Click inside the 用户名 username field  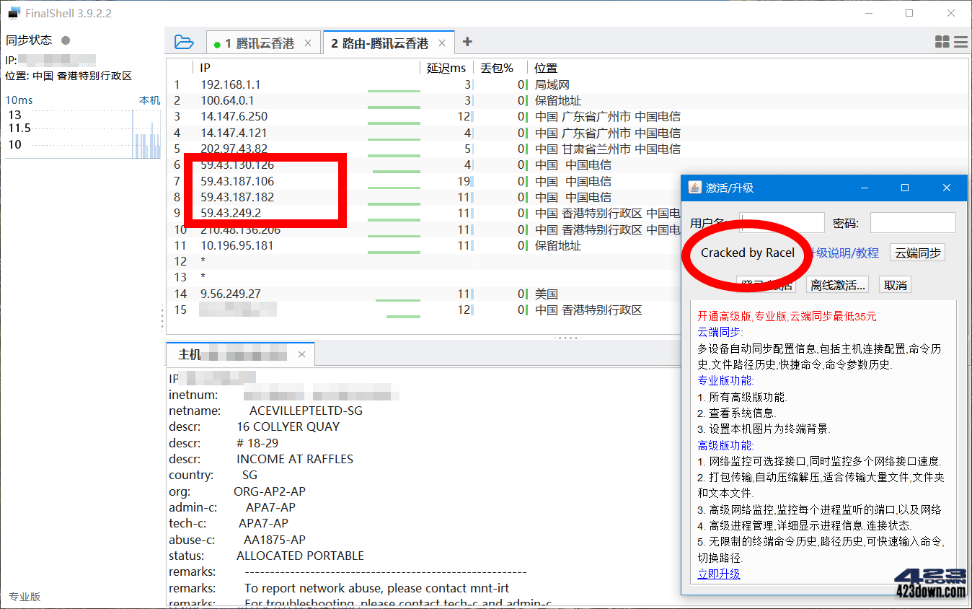pyautogui.click(x=782, y=222)
